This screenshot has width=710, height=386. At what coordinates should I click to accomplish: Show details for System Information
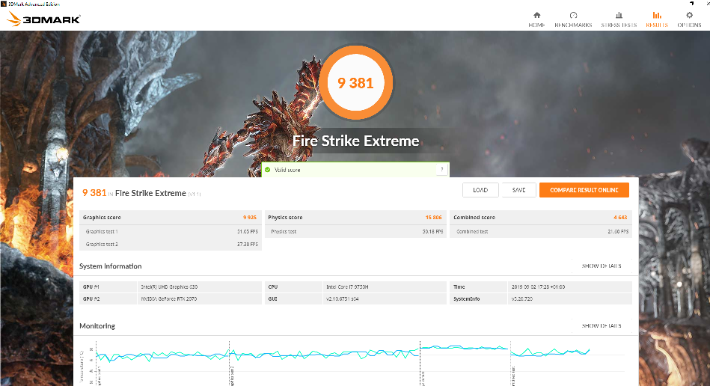602,266
